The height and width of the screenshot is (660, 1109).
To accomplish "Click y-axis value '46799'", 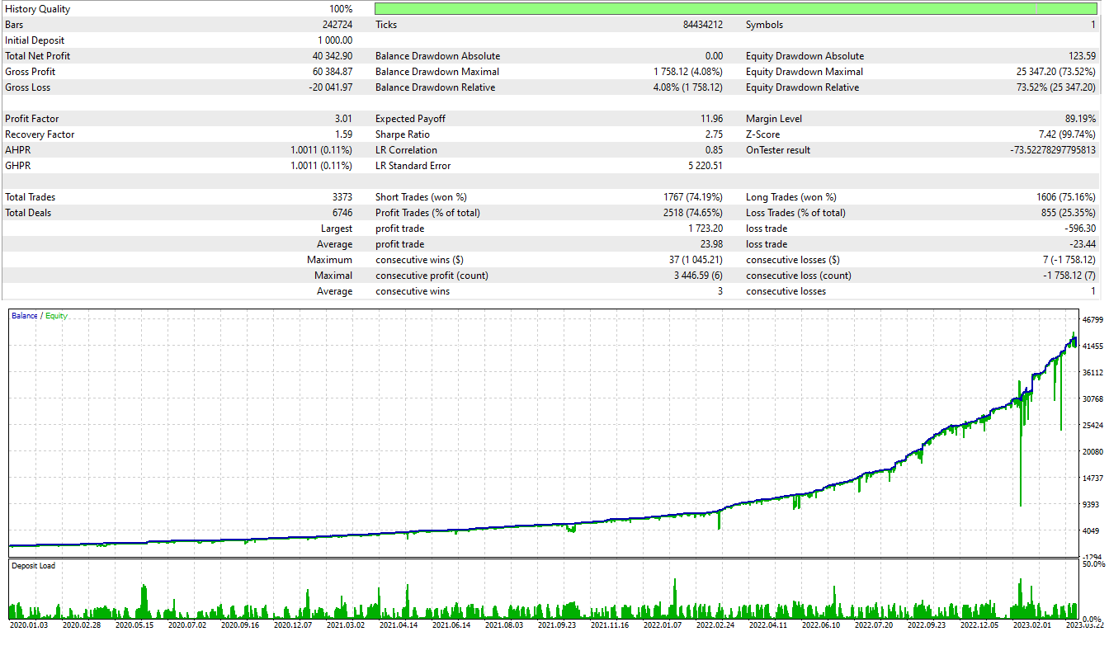I will (x=1092, y=320).
